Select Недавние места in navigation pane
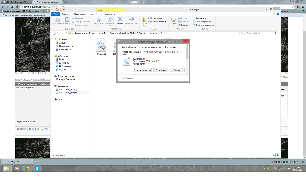The image size is (306, 191). coord(66,46)
